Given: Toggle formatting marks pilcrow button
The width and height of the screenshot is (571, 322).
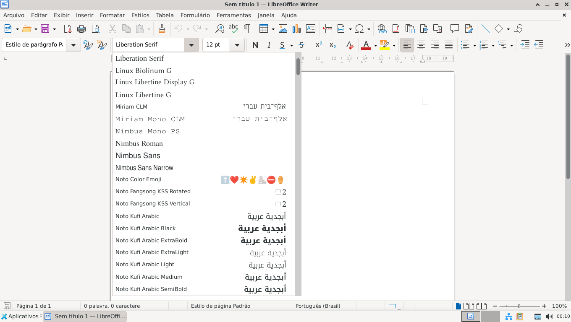Looking at the screenshot, I should coord(247,29).
